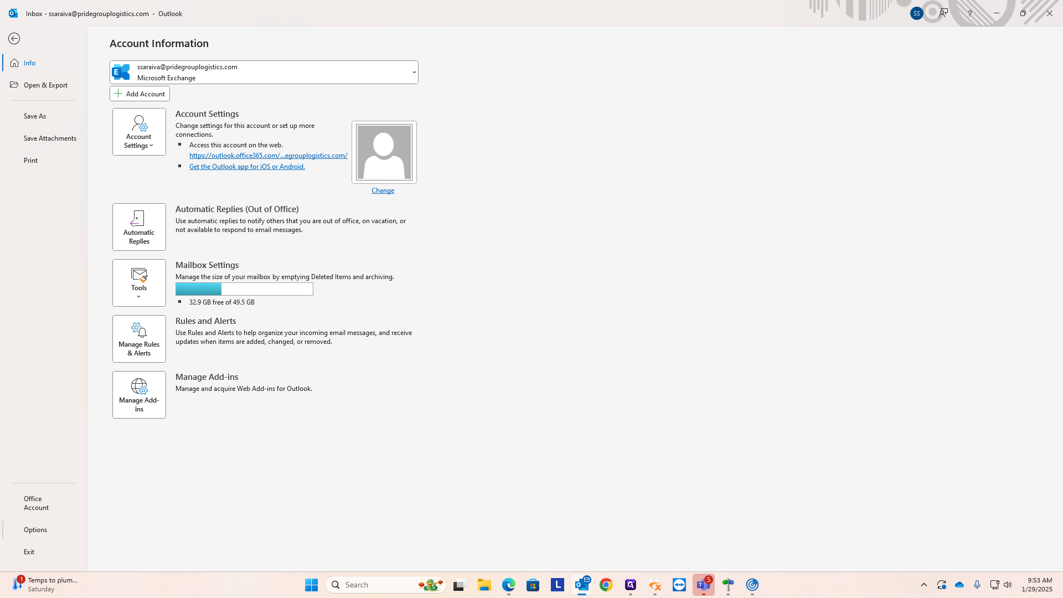The height and width of the screenshot is (598, 1063).
Task: Open the Account Settings button
Action: pos(139,132)
